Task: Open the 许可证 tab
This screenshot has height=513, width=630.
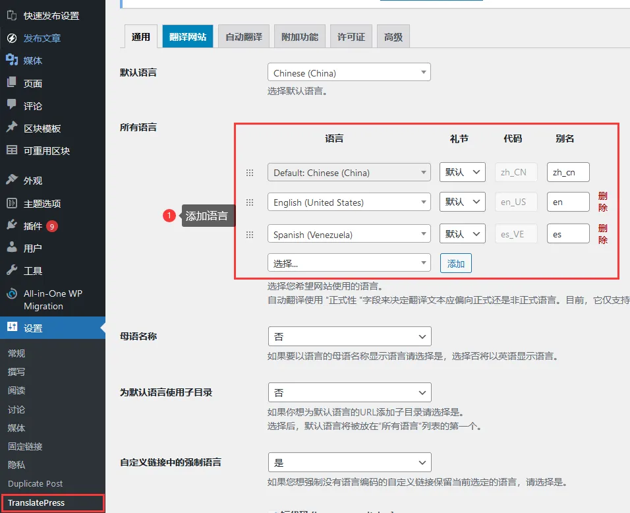Action: pyautogui.click(x=351, y=37)
